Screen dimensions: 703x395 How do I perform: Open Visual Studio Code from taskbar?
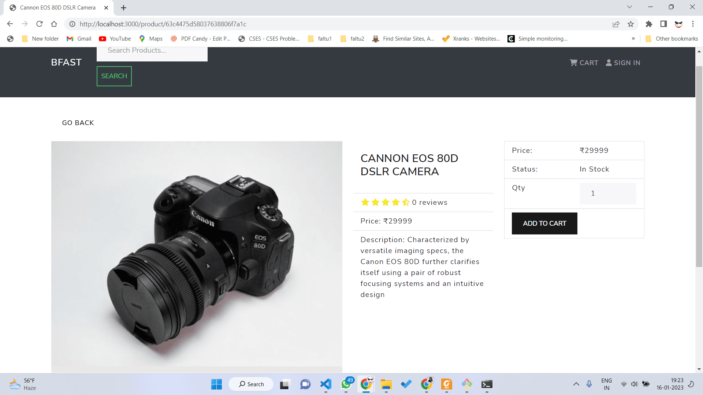click(326, 384)
